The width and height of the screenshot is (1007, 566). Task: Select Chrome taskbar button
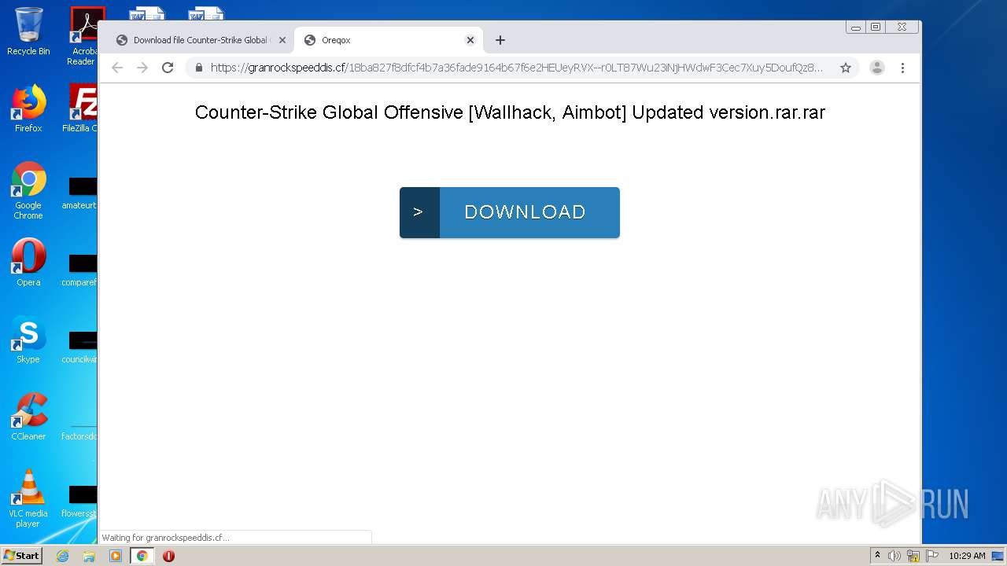(x=142, y=556)
